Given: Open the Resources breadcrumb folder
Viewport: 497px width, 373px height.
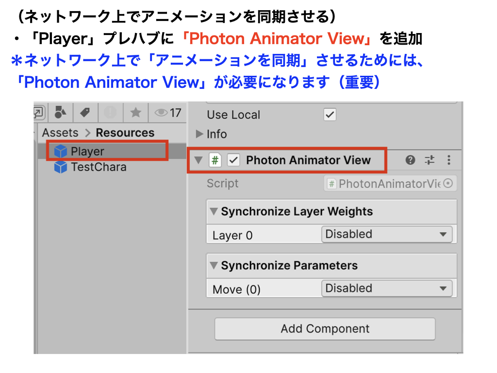Looking at the screenshot, I should pyautogui.click(x=125, y=133).
